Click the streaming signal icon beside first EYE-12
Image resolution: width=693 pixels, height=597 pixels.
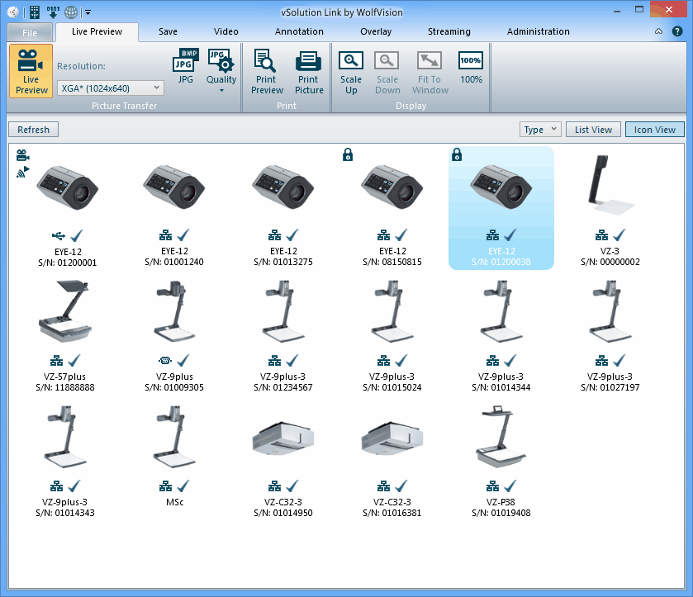[22, 172]
